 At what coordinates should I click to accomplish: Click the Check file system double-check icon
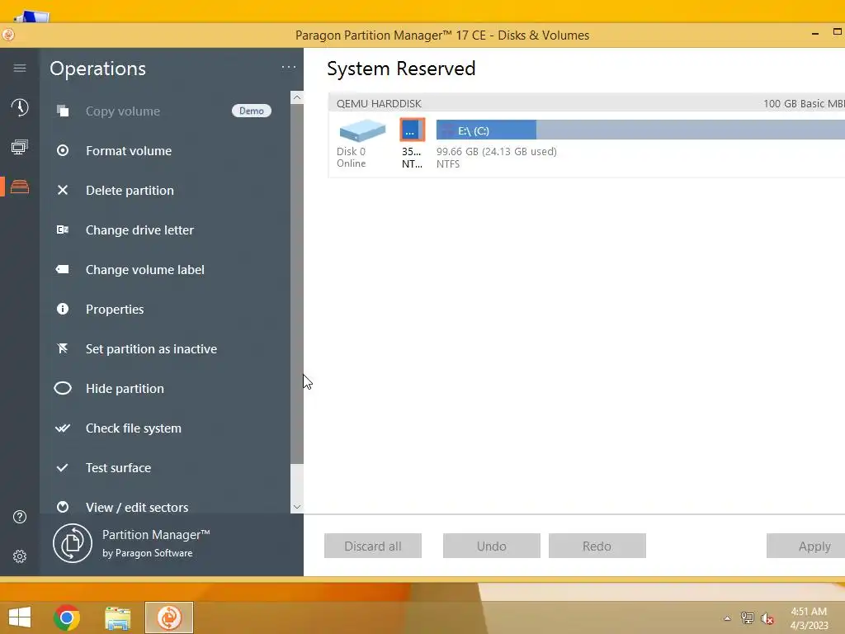[x=63, y=428]
